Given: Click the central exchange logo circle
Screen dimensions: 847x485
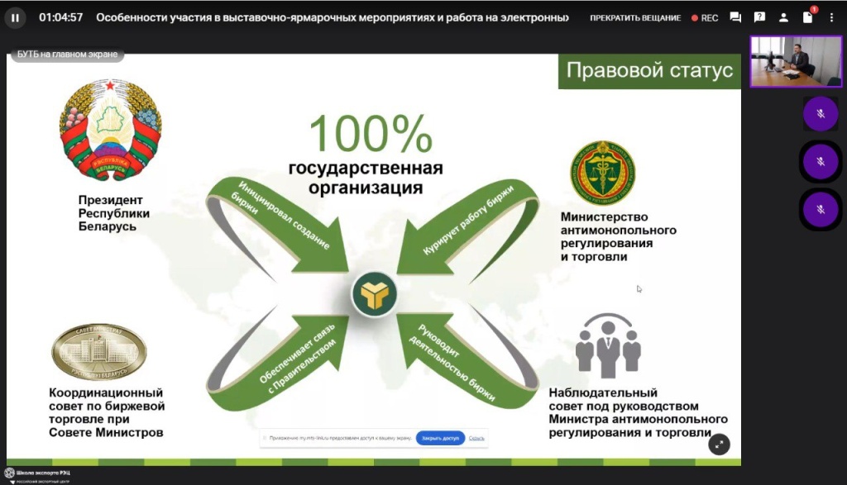Looking at the screenshot, I should tap(375, 294).
